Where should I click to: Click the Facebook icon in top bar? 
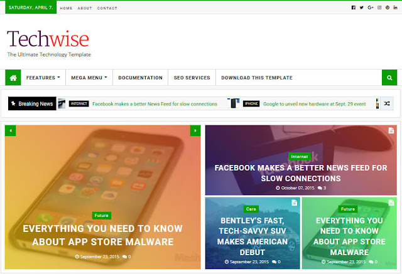point(353,8)
